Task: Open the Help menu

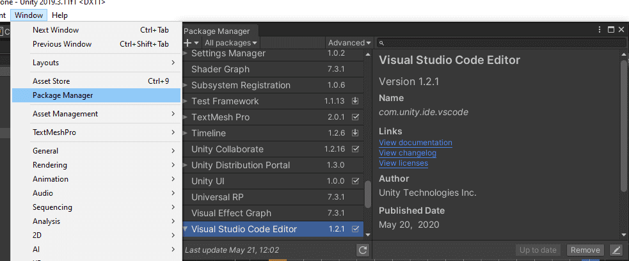Action: click(x=60, y=15)
